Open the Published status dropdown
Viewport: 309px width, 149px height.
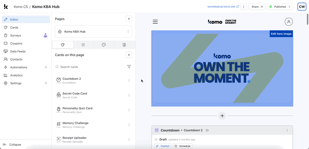click(x=280, y=7)
